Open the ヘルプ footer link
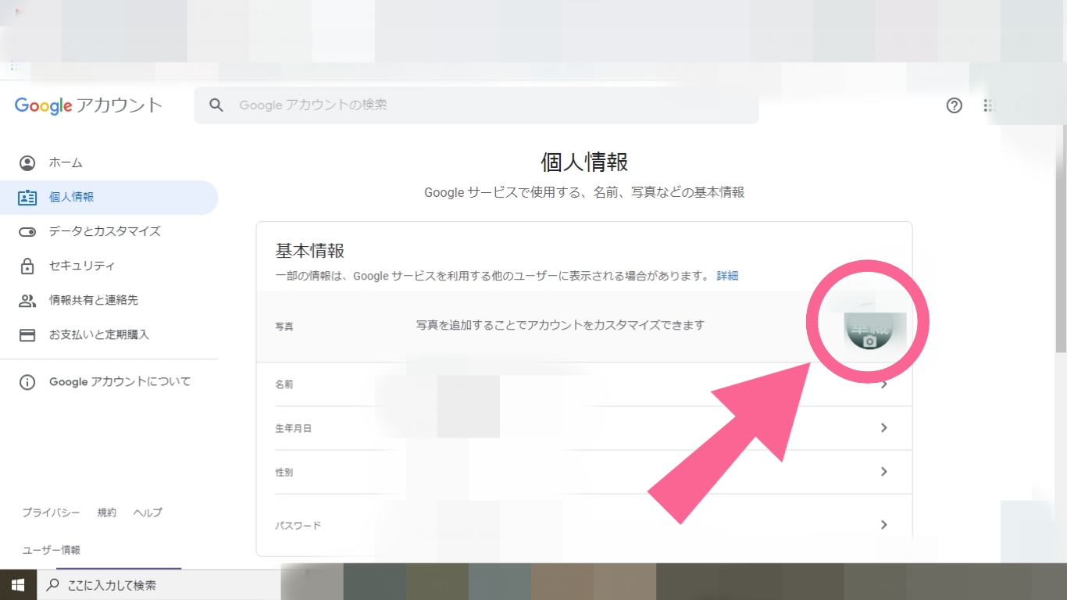The image size is (1067, 600). coord(148,512)
